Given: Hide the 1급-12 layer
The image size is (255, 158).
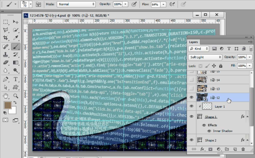Looking at the screenshot, I should (x=192, y=97).
